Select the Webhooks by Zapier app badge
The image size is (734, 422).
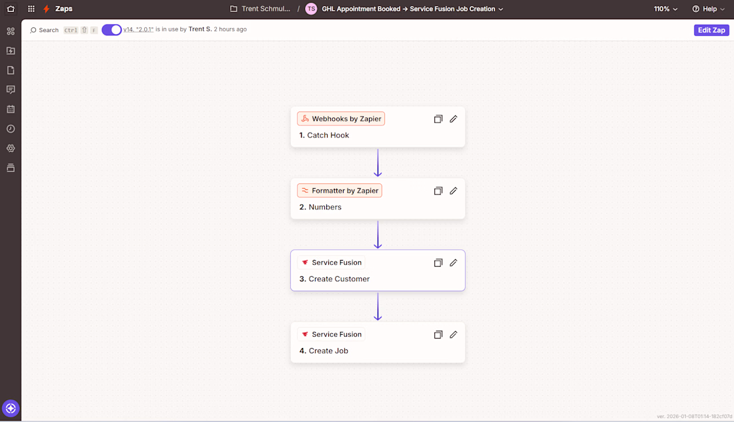341,119
